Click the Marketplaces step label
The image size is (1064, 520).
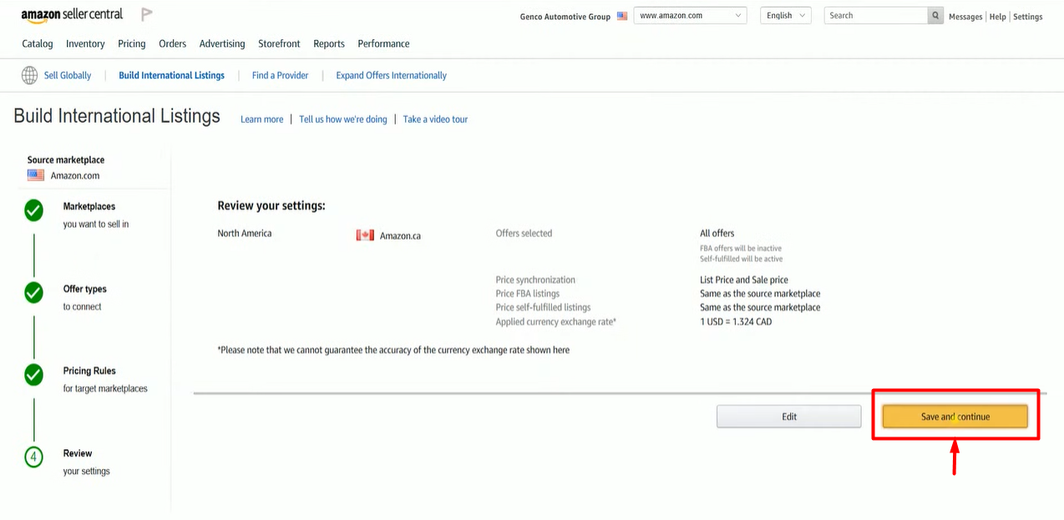[x=89, y=206]
